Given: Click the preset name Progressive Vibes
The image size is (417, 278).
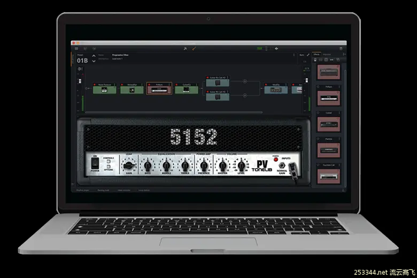Looking at the screenshot, I should (x=120, y=55).
